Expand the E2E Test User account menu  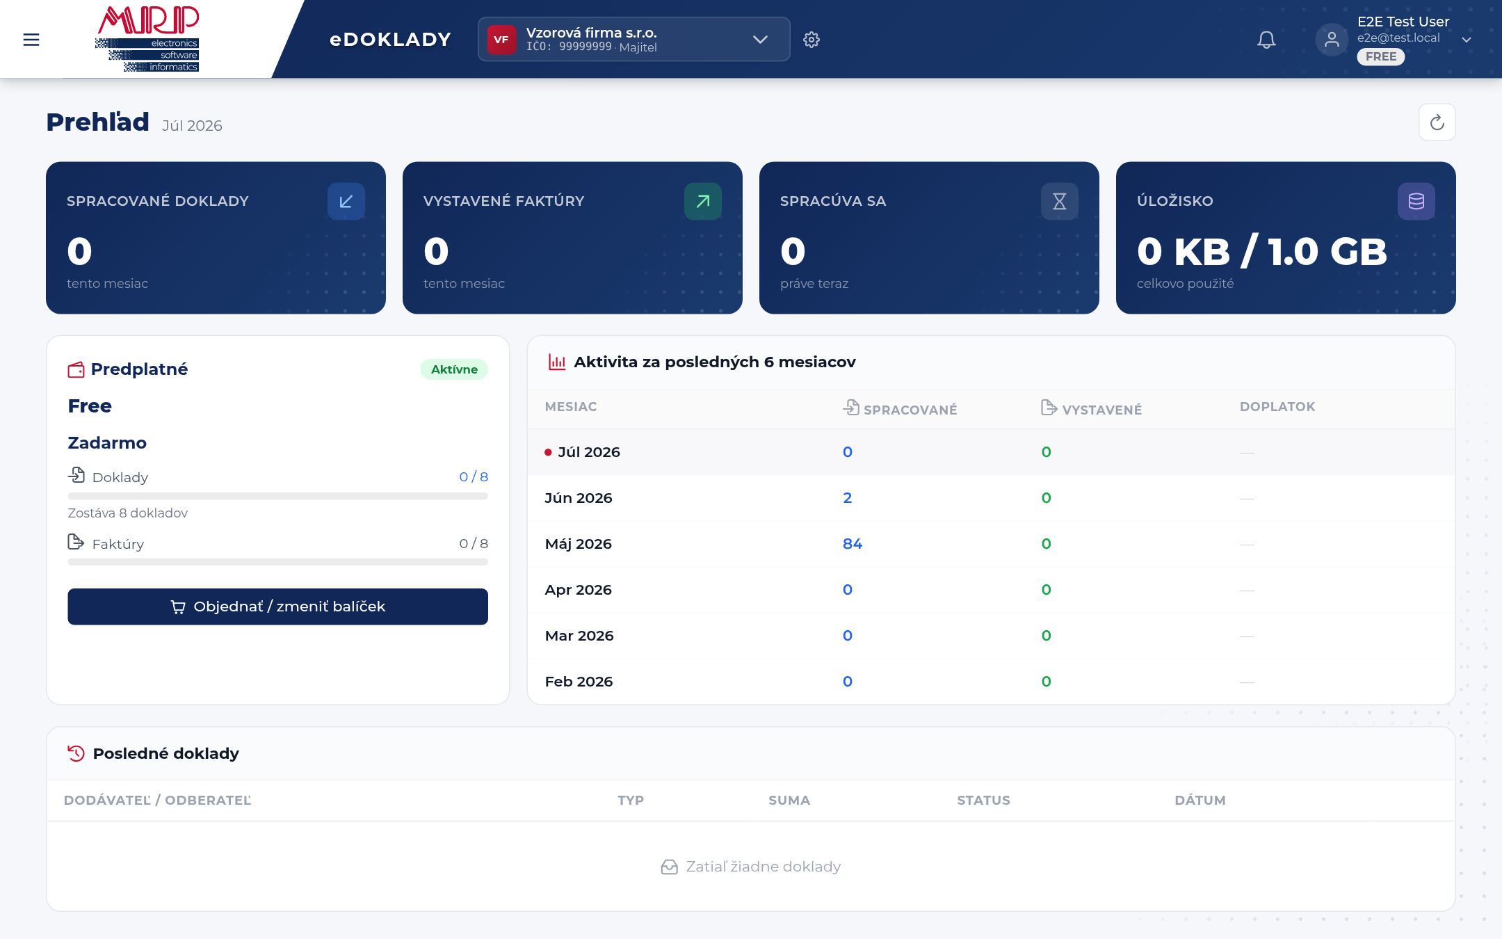(x=1467, y=40)
